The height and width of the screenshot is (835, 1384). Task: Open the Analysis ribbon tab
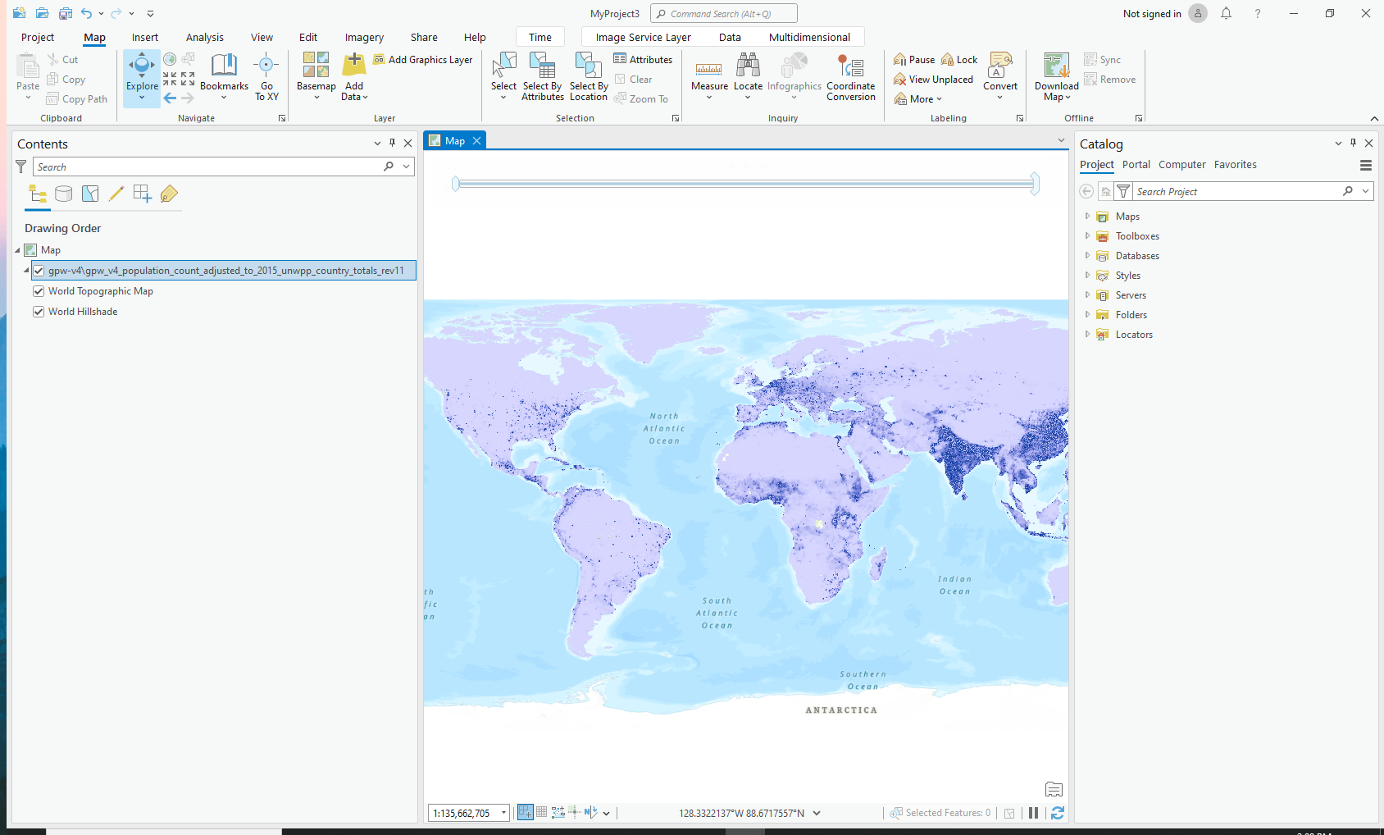[x=204, y=37]
